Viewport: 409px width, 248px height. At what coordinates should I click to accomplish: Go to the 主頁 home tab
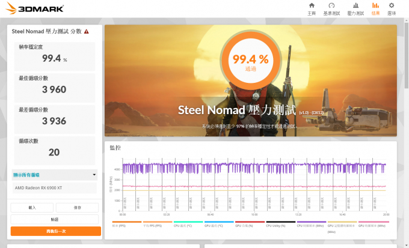[312, 9]
